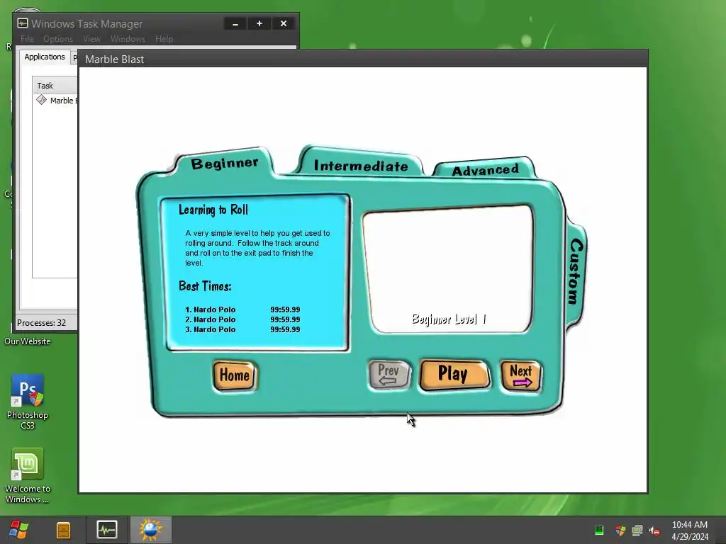
Task: Switch to the Intermediate levels tab
Action: pyautogui.click(x=361, y=166)
